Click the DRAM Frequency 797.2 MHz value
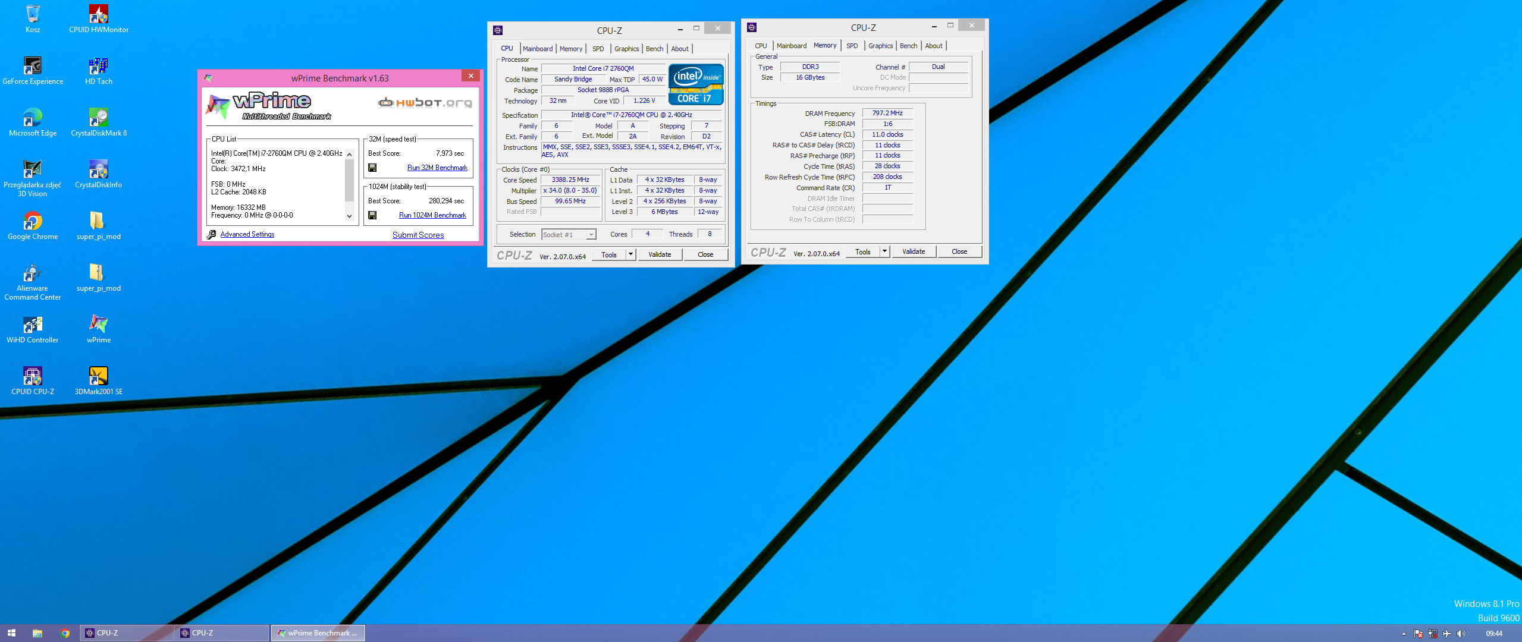Image resolution: width=1522 pixels, height=642 pixels. pos(887,114)
